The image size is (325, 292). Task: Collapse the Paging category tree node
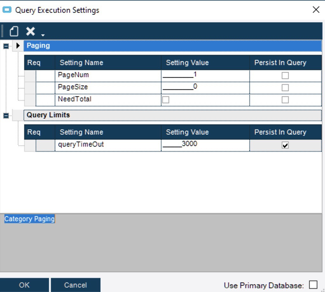[x=6, y=46]
